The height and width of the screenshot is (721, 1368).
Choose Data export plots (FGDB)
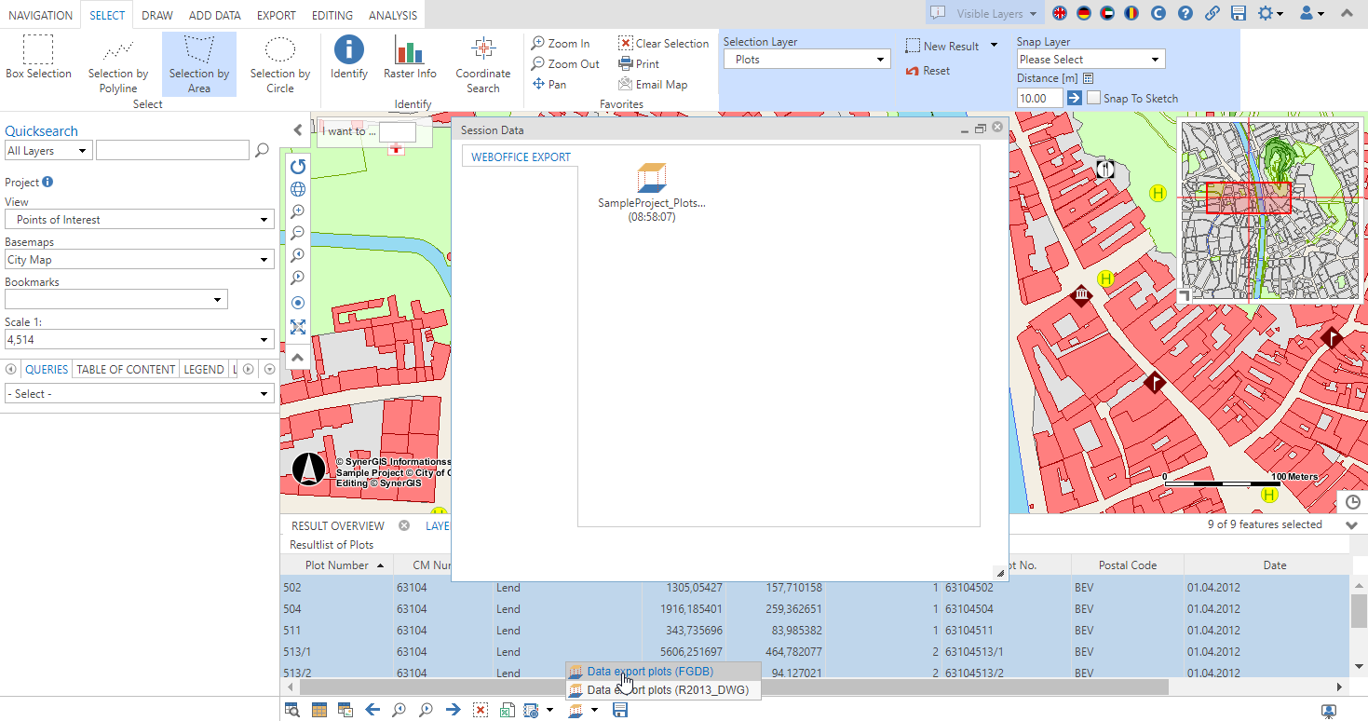[x=651, y=671]
